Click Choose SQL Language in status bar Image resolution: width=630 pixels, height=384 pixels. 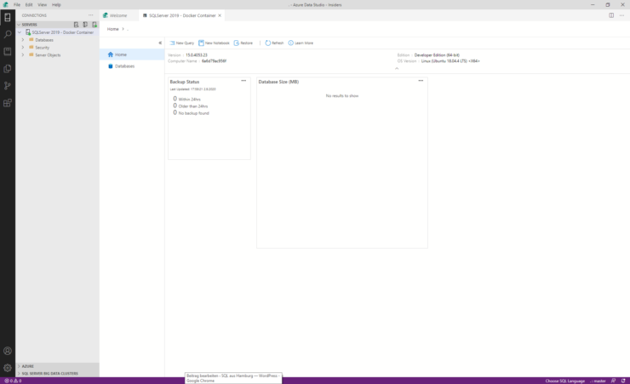point(565,381)
